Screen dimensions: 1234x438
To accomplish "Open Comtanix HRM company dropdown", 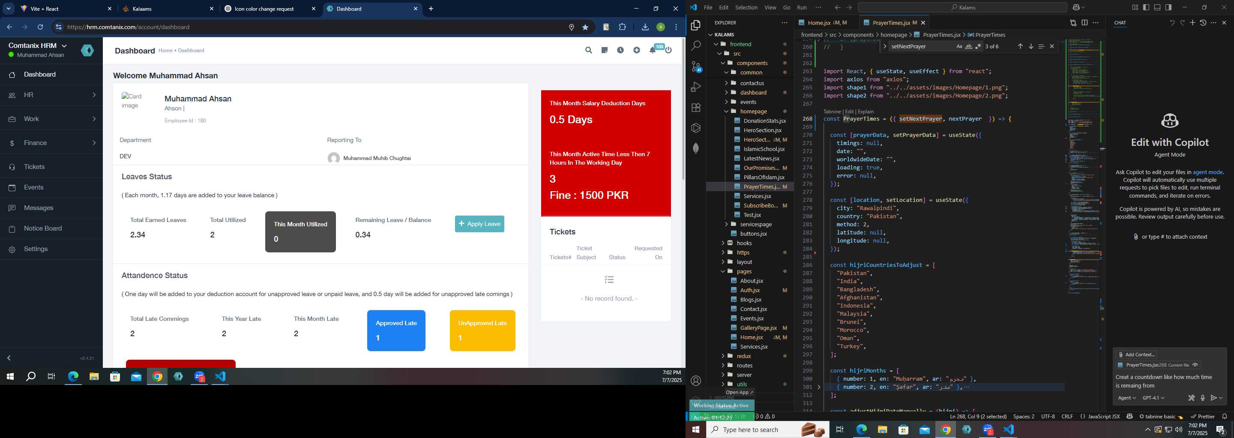I will click(37, 45).
